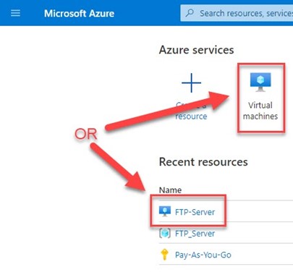Click the Microsoft Azure home title
This screenshot has height=272, width=293.
(x=79, y=14)
